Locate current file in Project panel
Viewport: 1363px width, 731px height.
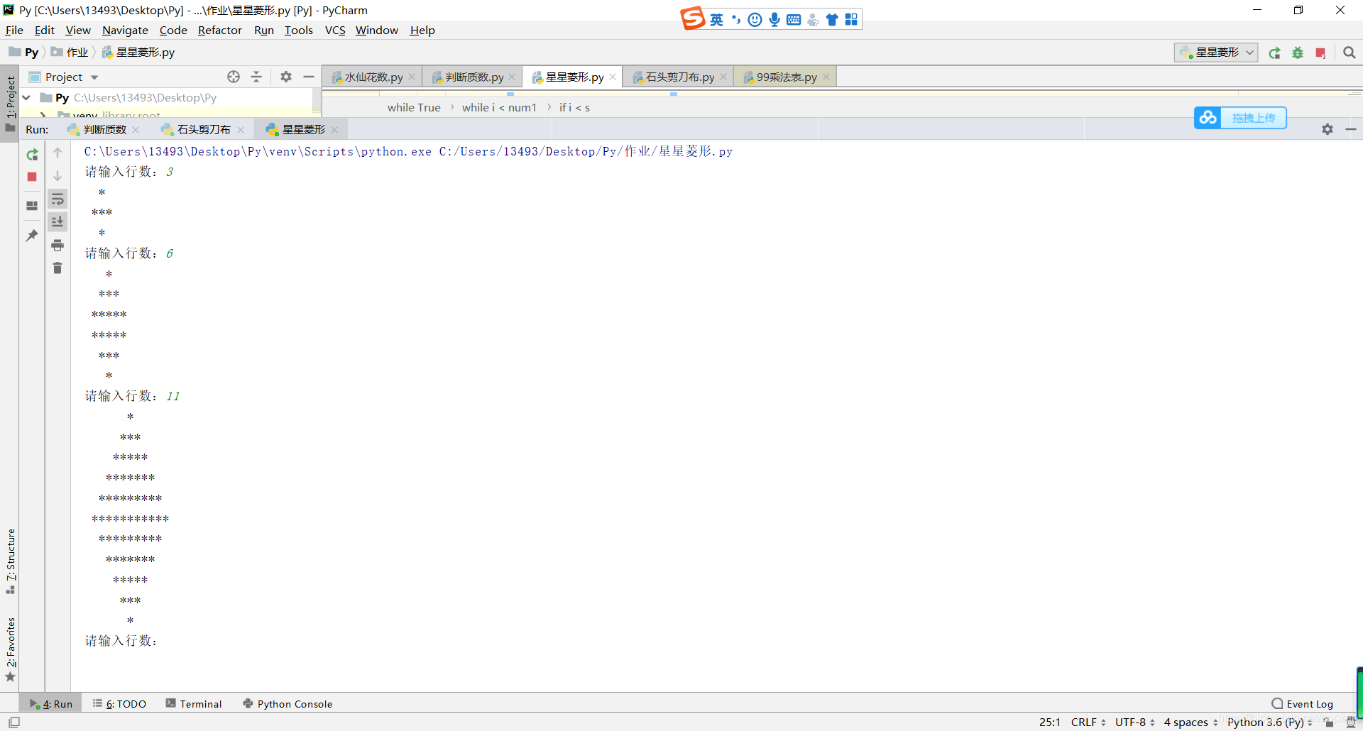tap(234, 77)
